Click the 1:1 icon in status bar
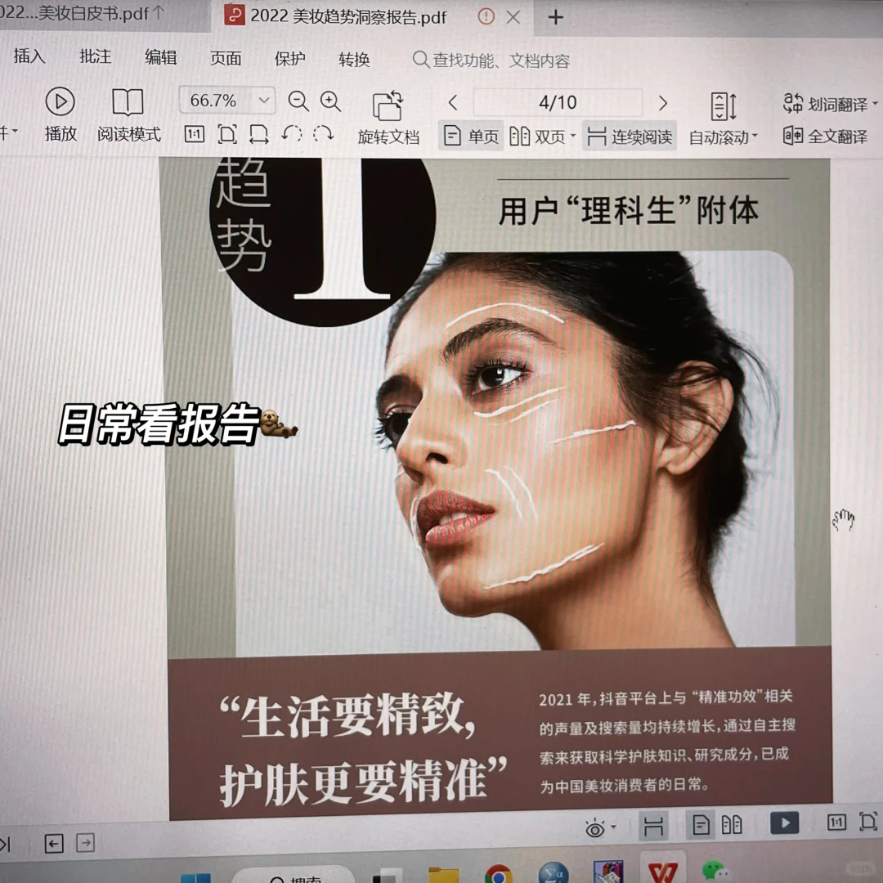 [x=836, y=822]
